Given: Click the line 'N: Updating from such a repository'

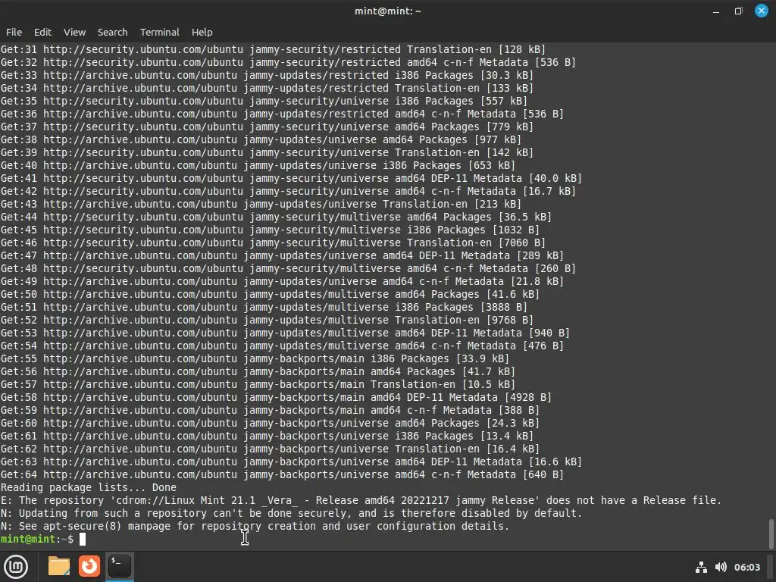Looking at the screenshot, I should 291,513.
